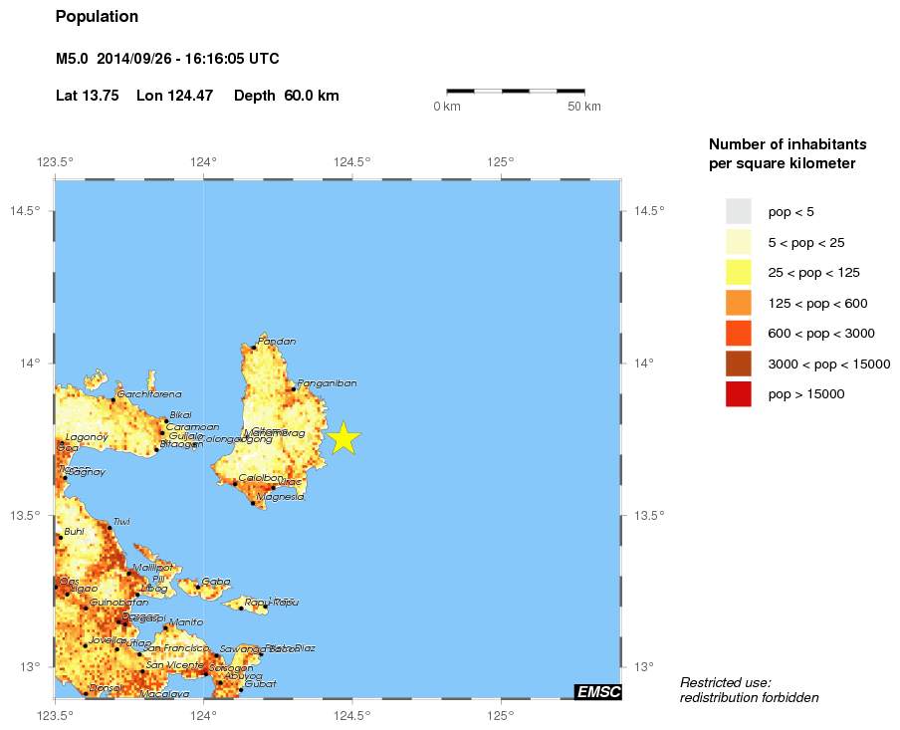The image size is (900, 730).
Task: Click the orange '125 < pop < 600' swatch
Action: click(738, 303)
